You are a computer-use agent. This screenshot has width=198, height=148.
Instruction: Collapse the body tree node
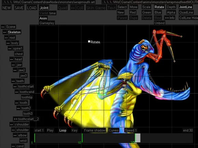(x=8, y=43)
